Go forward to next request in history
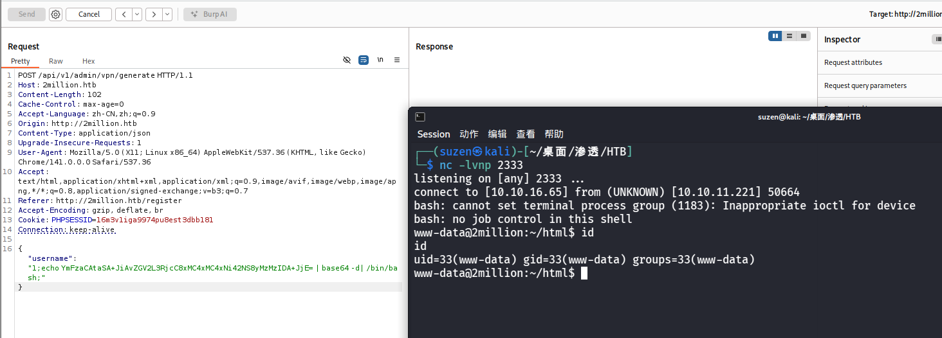 coord(154,14)
